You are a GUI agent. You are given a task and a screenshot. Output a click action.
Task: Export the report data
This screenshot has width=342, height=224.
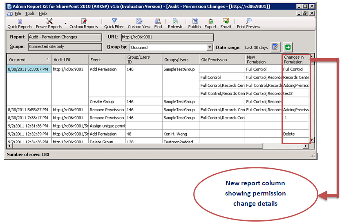point(210,24)
